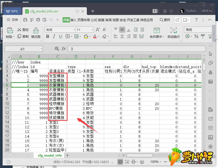Switch to the 公式 ribbon tab
218x168 pixels.
tap(94, 20)
